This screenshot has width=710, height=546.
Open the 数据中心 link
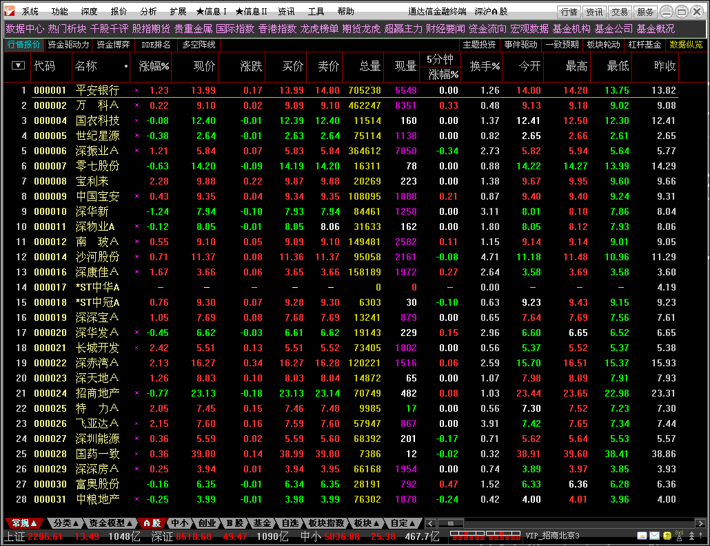coord(25,29)
